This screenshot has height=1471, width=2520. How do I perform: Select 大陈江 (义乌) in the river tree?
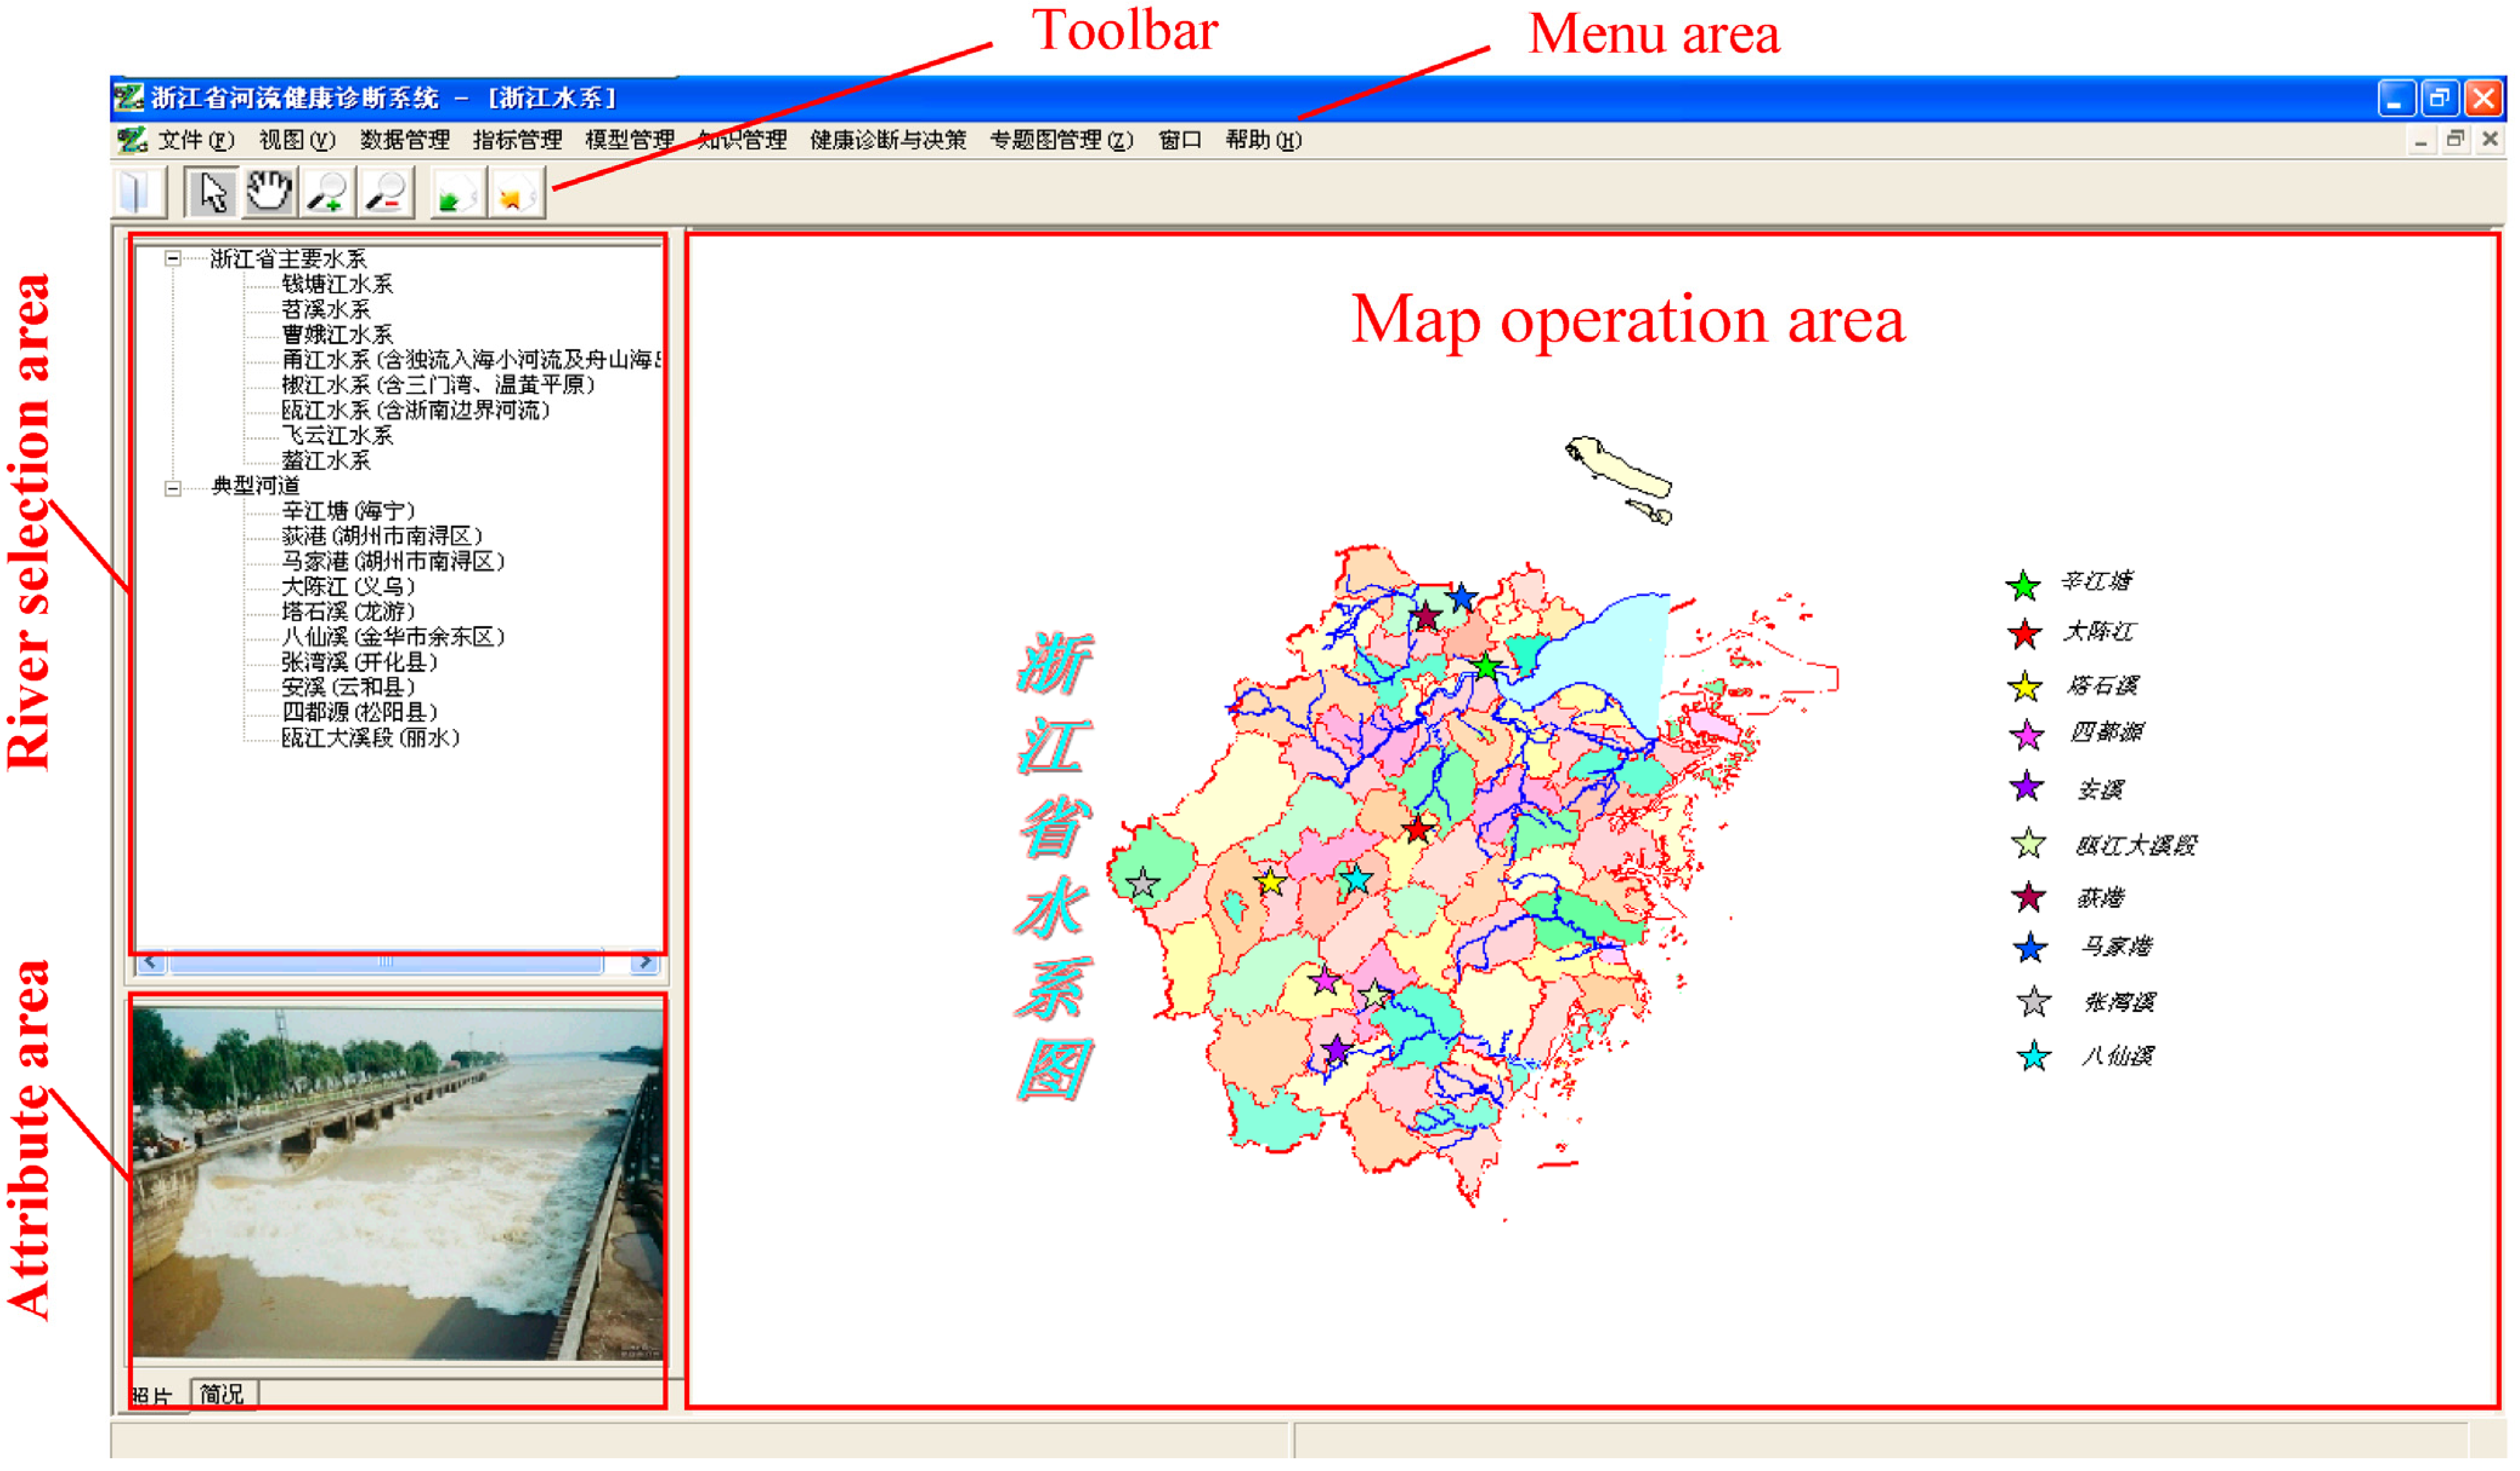pyautogui.click(x=348, y=588)
